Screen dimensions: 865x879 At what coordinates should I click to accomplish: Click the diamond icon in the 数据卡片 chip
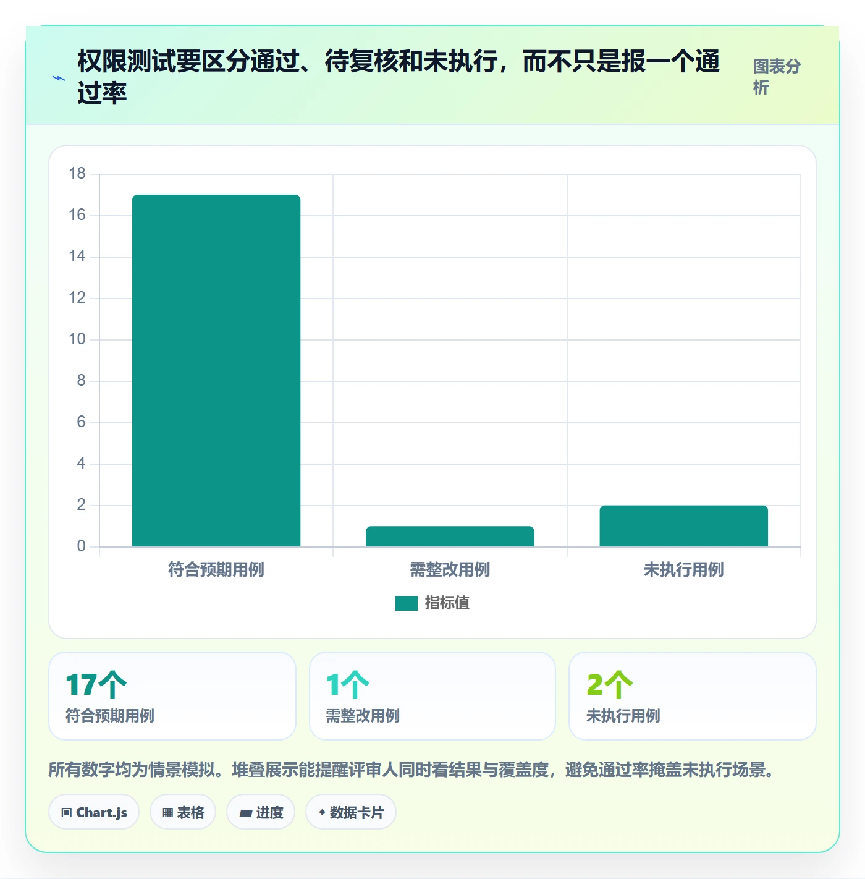tap(322, 812)
